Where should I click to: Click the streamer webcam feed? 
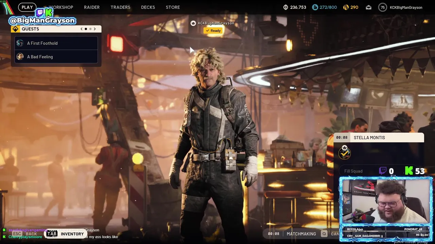click(386, 201)
